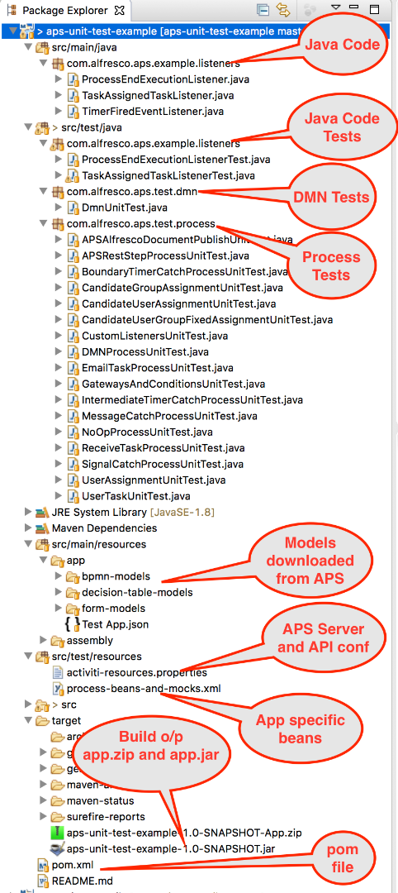Collapse the target folder
Screen dimensions: 398x893
tap(28, 720)
